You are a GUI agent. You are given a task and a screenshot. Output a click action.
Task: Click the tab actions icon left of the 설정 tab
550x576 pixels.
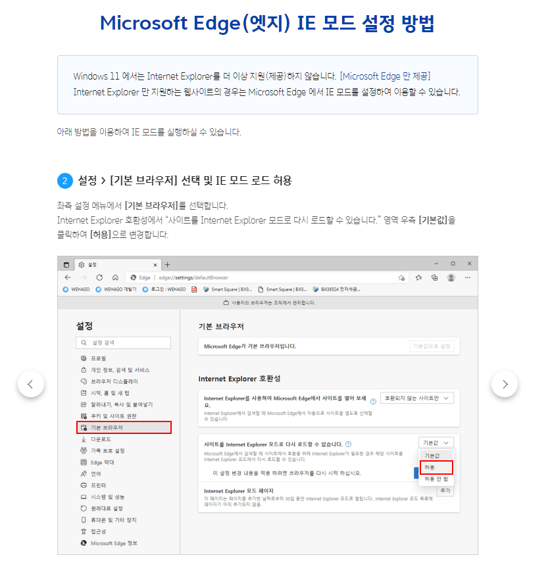click(66, 265)
